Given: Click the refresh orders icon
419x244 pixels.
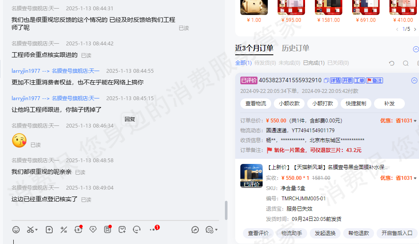Looking at the screenshot, I should (x=392, y=63).
